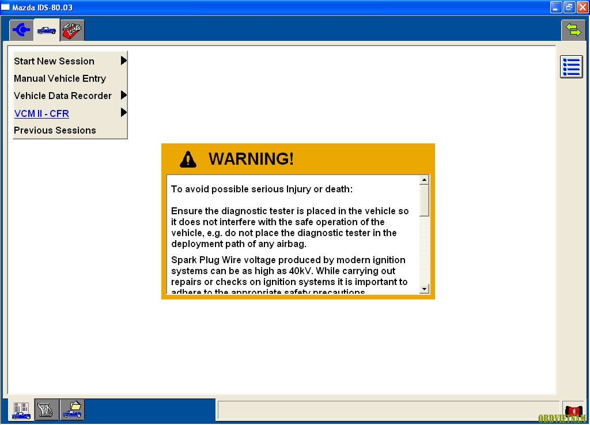
Task: Click "To avoid possible serious Injury or death:" text
Action: [262, 189]
